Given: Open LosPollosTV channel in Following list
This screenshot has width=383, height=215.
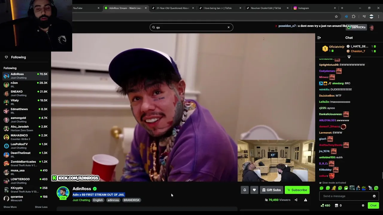Looking at the screenshot, I should point(25,146).
